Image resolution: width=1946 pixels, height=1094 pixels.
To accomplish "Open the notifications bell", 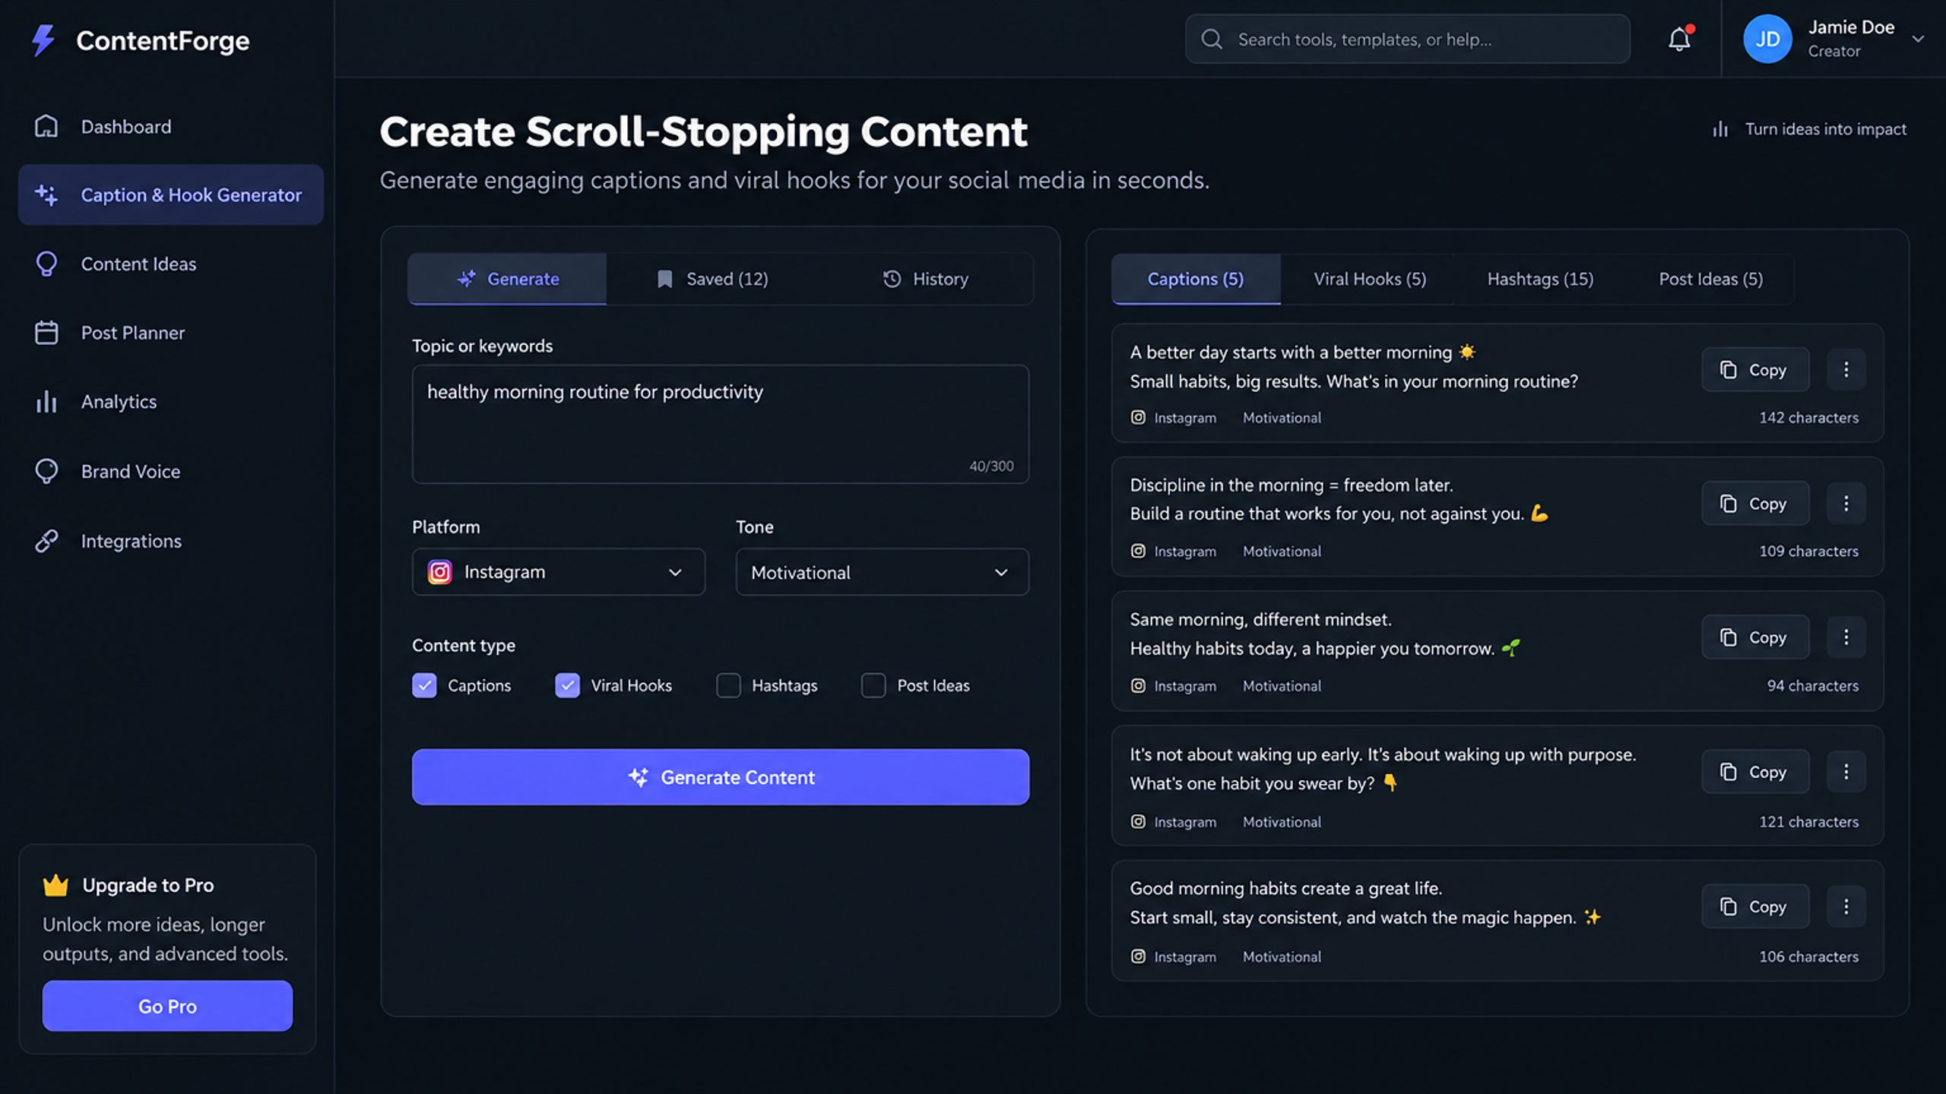I will coord(1679,39).
